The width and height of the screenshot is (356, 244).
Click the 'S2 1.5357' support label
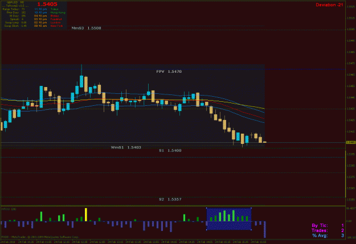[170, 199]
